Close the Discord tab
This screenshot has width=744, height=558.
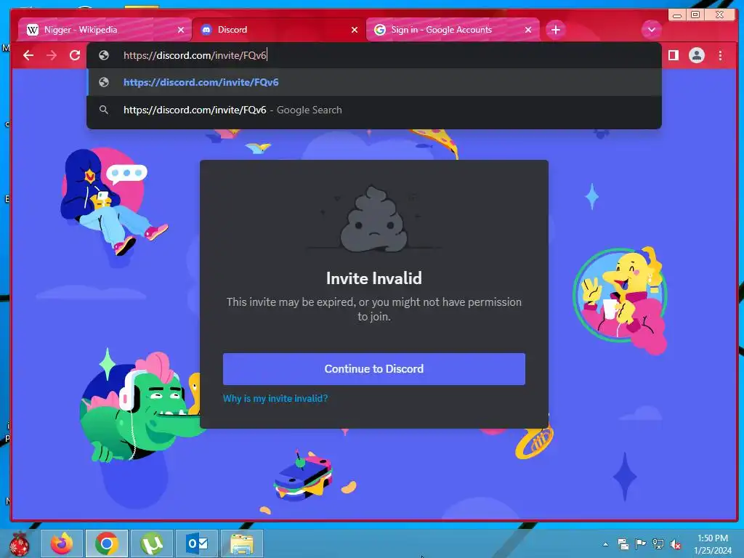[x=355, y=30]
